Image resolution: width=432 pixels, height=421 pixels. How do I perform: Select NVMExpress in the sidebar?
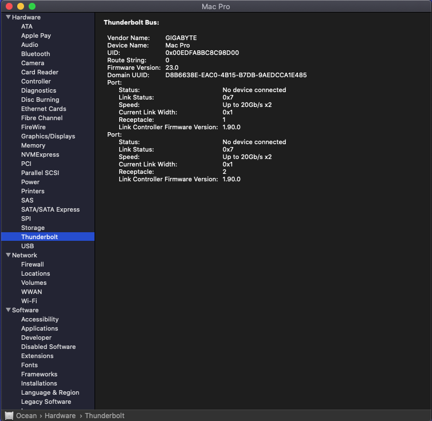(x=40, y=154)
